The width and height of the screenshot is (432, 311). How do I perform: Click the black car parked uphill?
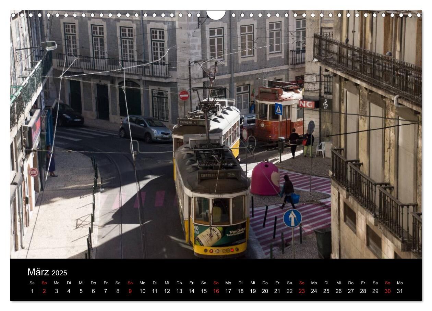coord(68,115)
